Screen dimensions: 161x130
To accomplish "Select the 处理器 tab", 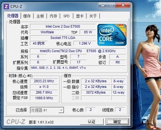I will pos(13,16).
